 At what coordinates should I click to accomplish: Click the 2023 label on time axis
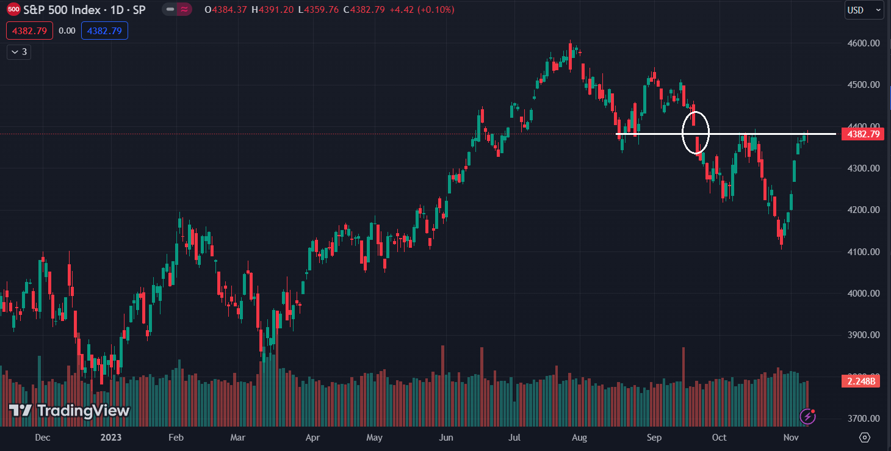(x=110, y=438)
